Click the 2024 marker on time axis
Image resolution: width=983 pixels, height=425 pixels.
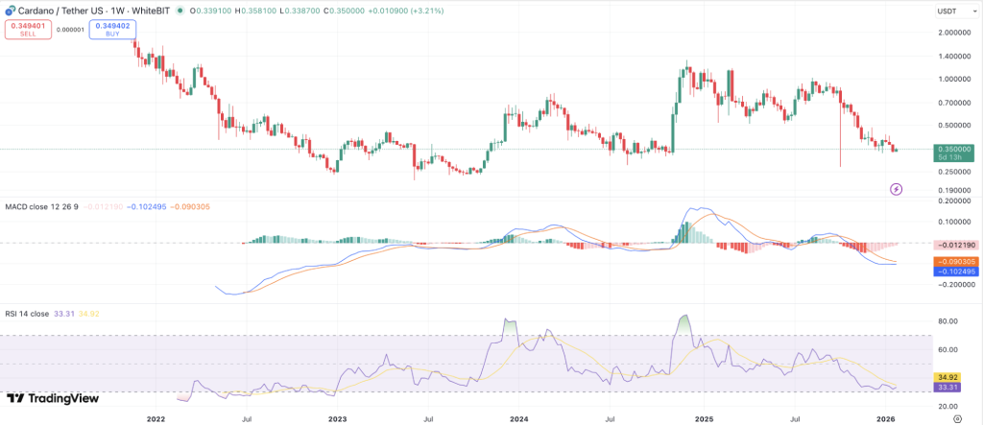(520, 418)
